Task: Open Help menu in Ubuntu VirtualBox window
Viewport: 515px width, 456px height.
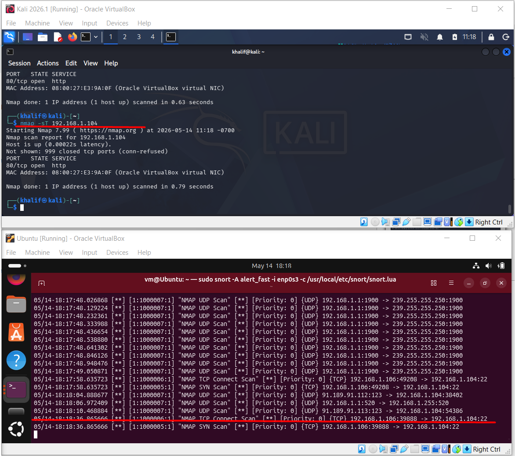Action: tap(144, 253)
